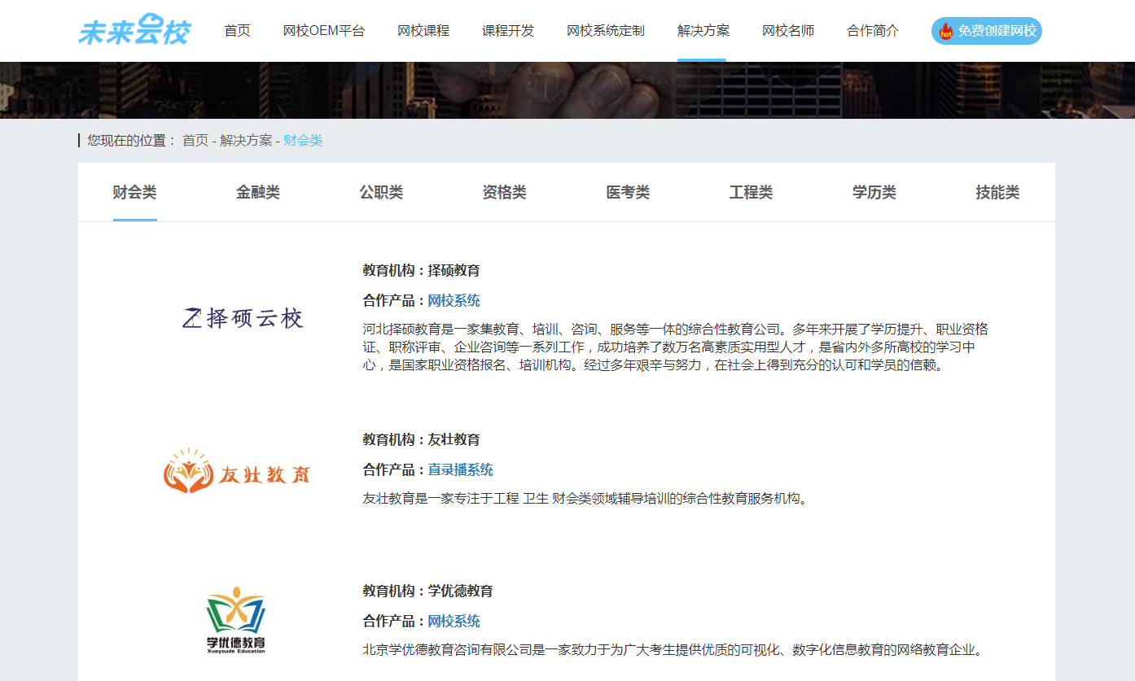
Task: Open 网校系统 link under 择硕教育
Action: (x=454, y=301)
